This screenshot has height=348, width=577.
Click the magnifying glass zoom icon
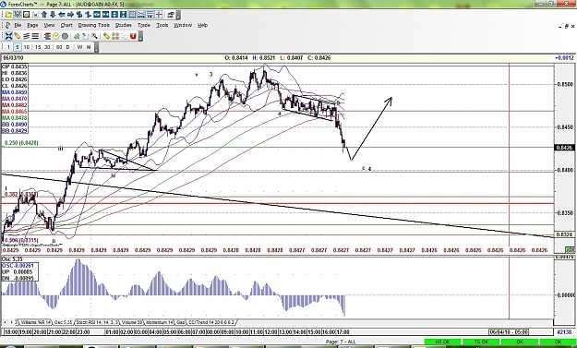tap(94, 36)
